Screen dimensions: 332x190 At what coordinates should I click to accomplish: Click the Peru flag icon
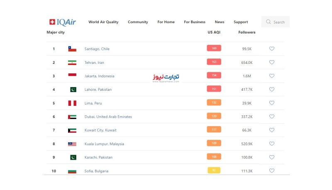click(72, 103)
